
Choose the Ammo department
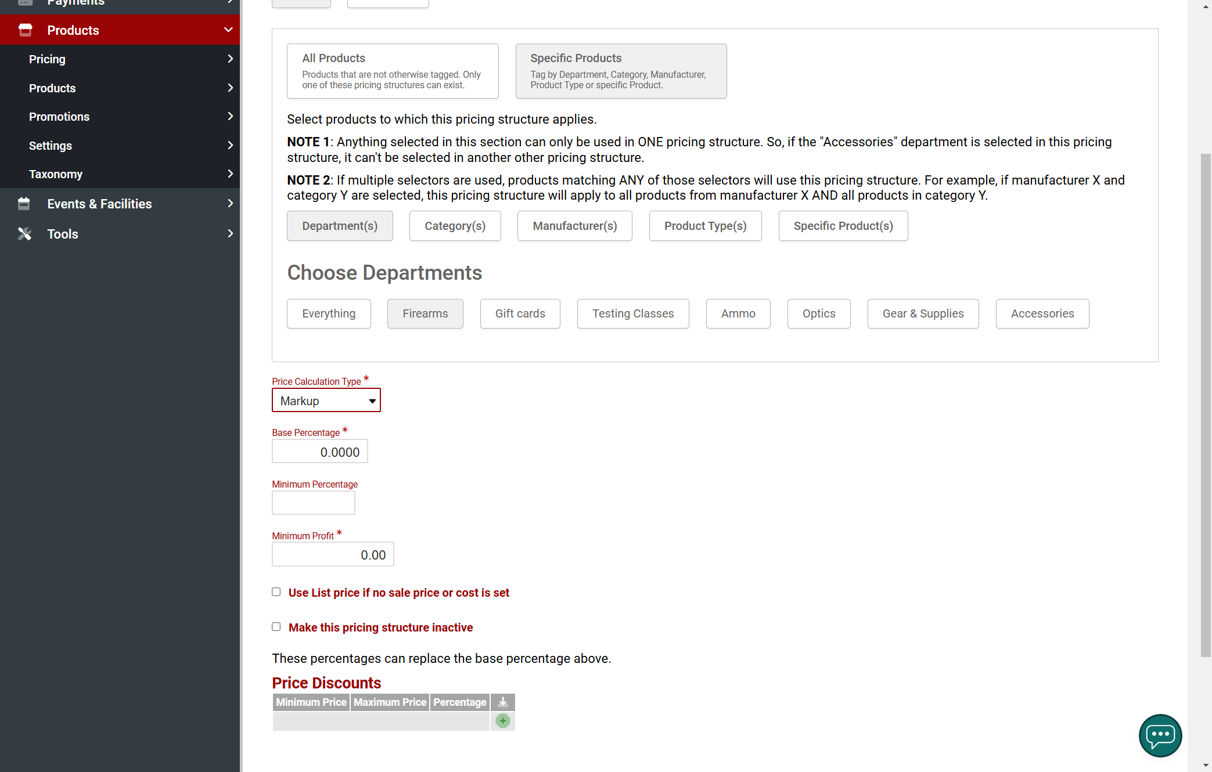point(738,313)
